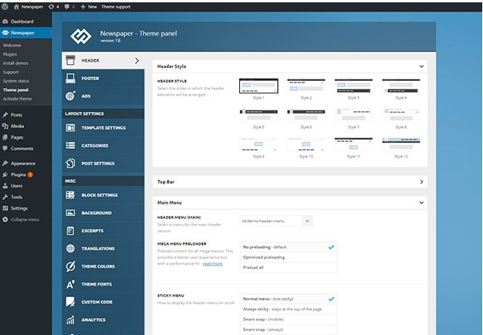Choose header Style 6 thumbnail
This screenshot has height=335, width=483.
click(306, 115)
